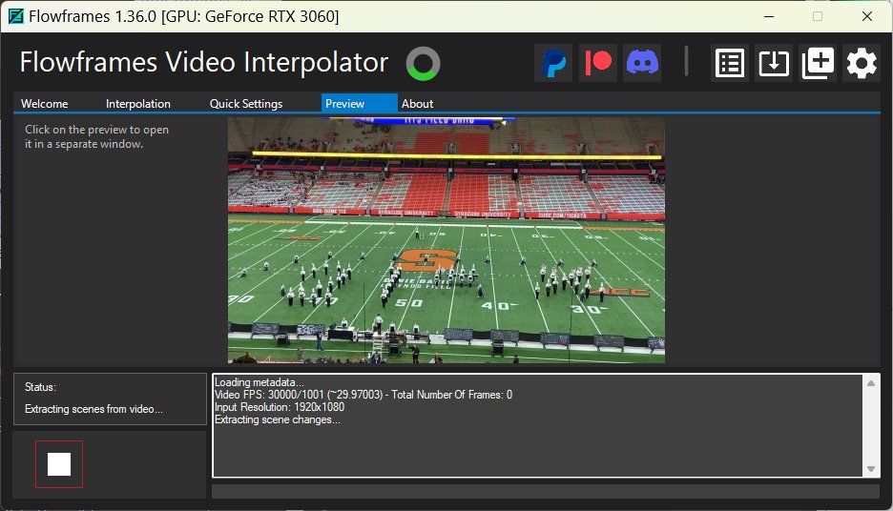Click the 'Loading metadata...' log line
The width and height of the screenshot is (893, 511).
(x=260, y=382)
